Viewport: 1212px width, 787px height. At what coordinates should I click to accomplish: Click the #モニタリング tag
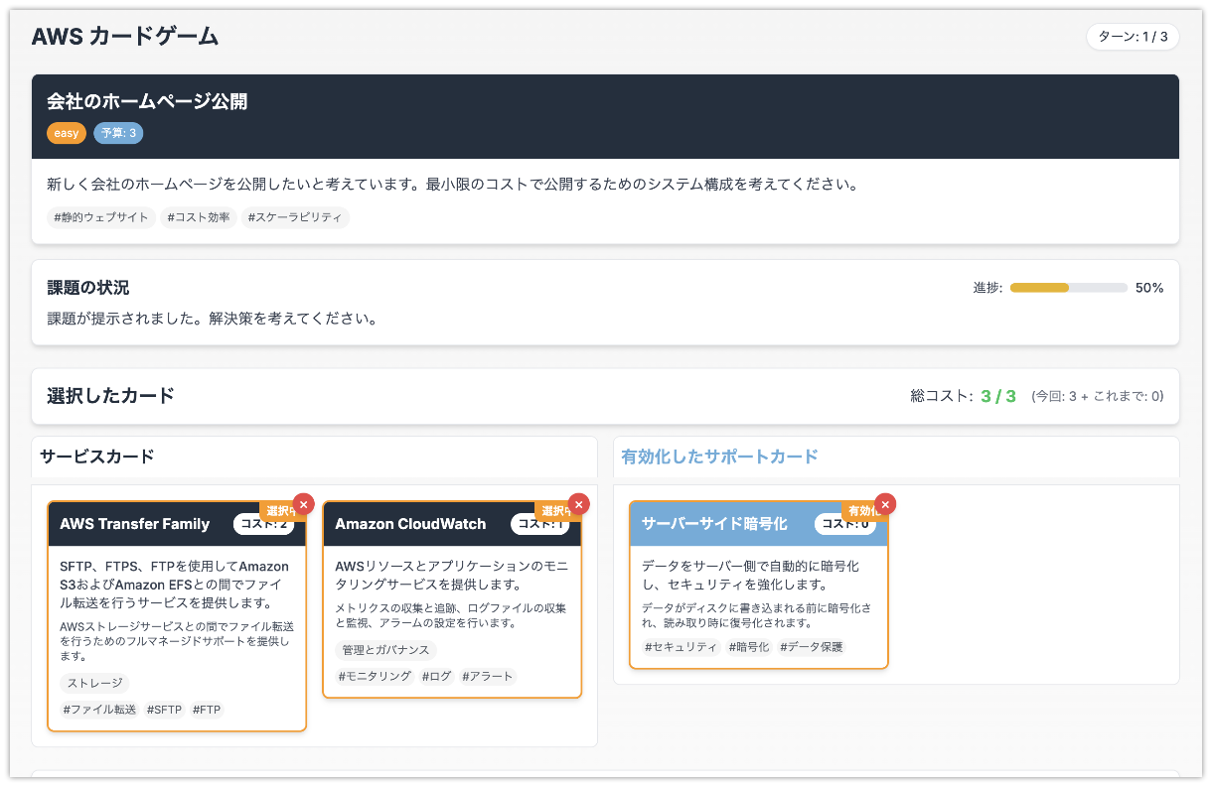[375, 677]
